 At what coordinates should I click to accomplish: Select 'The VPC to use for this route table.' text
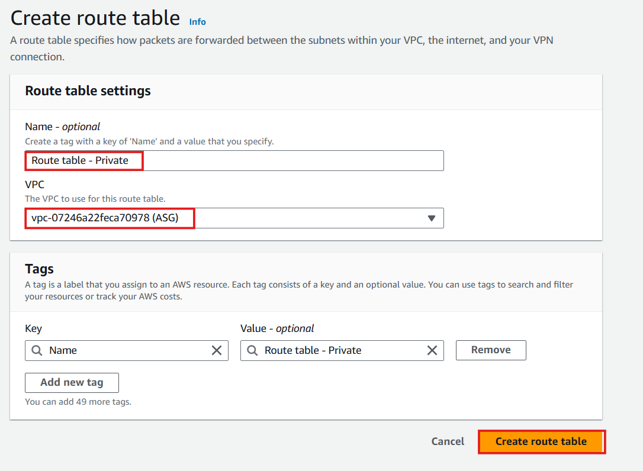tap(95, 199)
